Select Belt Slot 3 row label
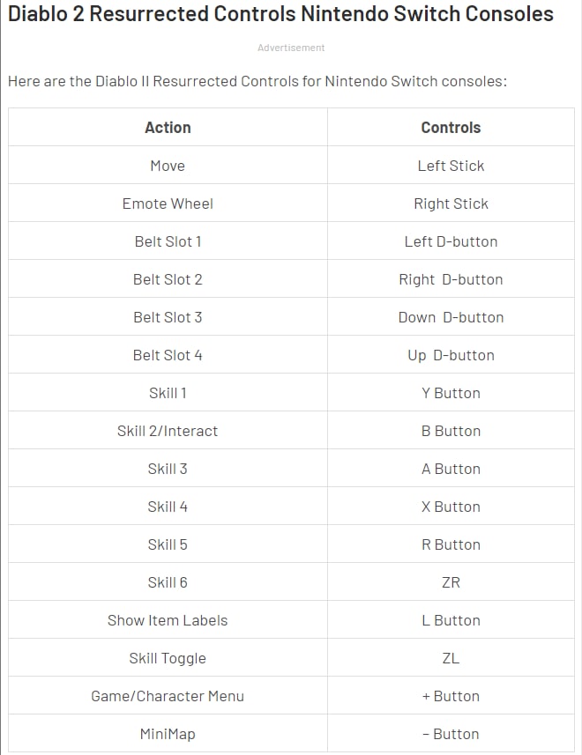582x755 pixels. pyautogui.click(x=168, y=317)
